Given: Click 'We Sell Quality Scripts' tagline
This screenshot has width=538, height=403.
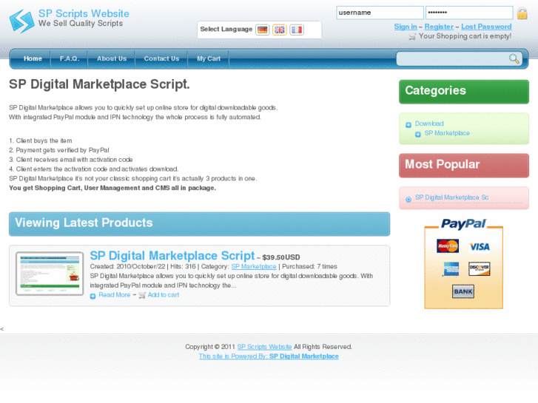Looking at the screenshot, I should click(81, 24).
